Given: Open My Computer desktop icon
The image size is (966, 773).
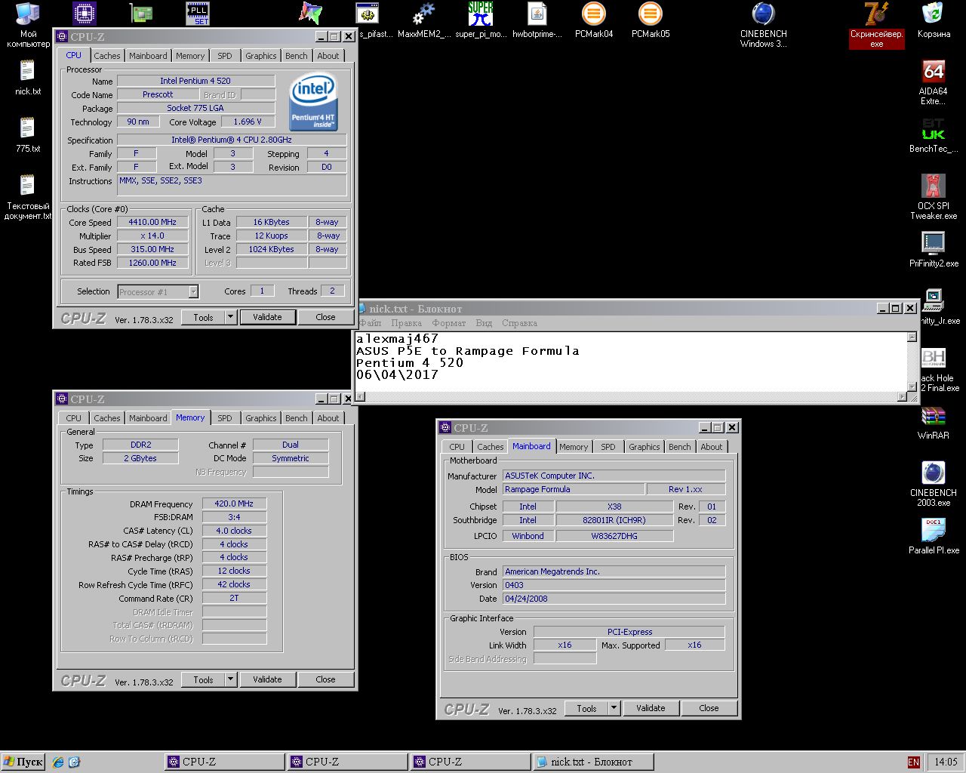Looking at the screenshot, I should pos(27,24).
